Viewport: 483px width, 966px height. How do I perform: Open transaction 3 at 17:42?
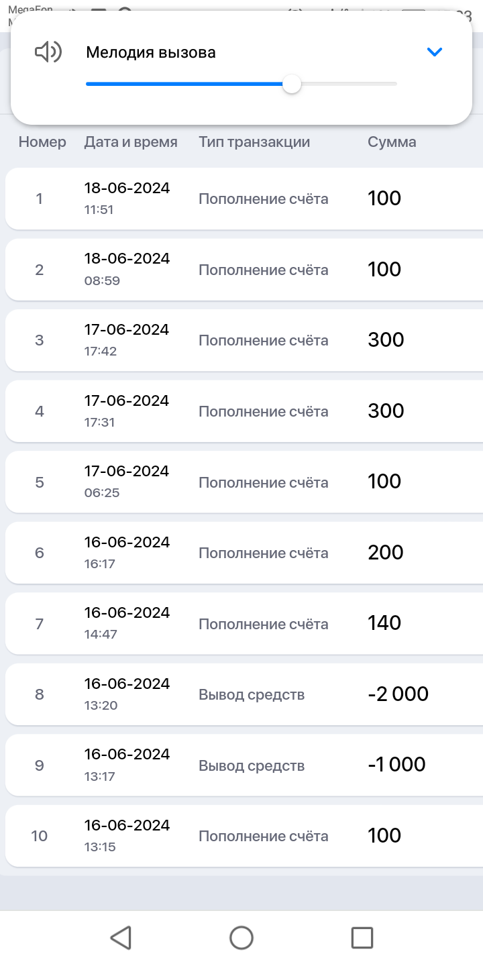[244, 340]
